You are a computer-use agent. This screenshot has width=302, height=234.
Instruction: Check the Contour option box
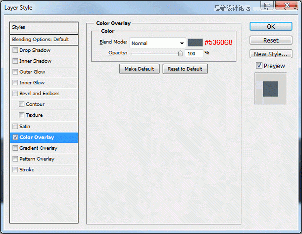click(x=21, y=104)
